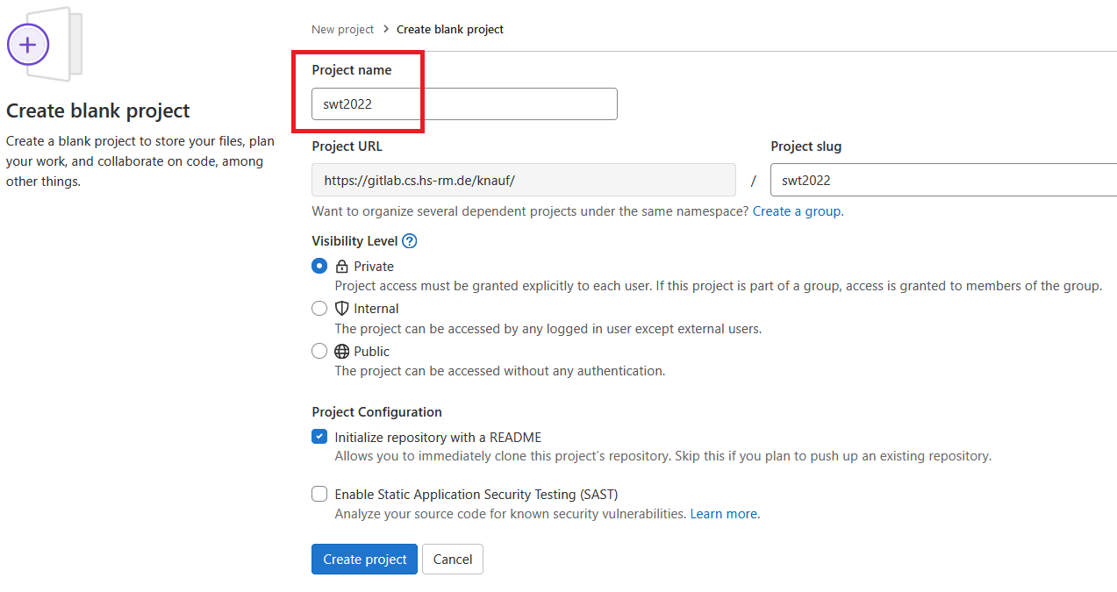Click the globe icon beside Public

[342, 351]
